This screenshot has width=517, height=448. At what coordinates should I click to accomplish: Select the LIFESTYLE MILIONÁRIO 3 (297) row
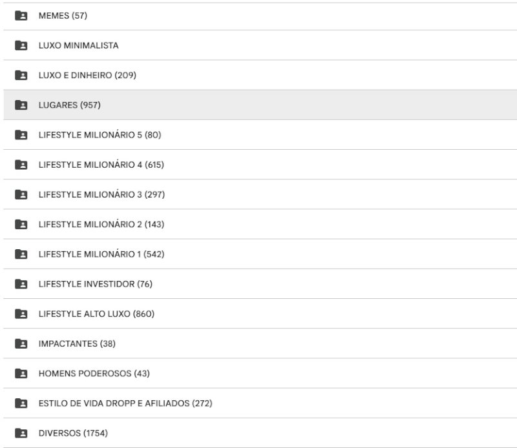260,194
